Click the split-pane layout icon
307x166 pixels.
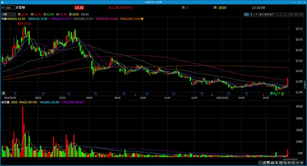[x=281, y=163]
